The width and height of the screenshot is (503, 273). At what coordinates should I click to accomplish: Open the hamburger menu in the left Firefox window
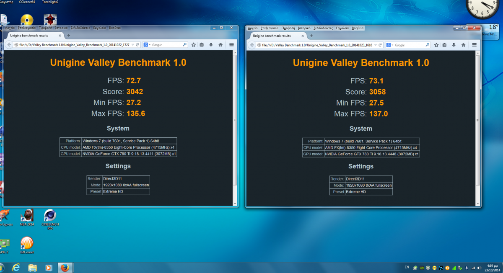coord(231,45)
